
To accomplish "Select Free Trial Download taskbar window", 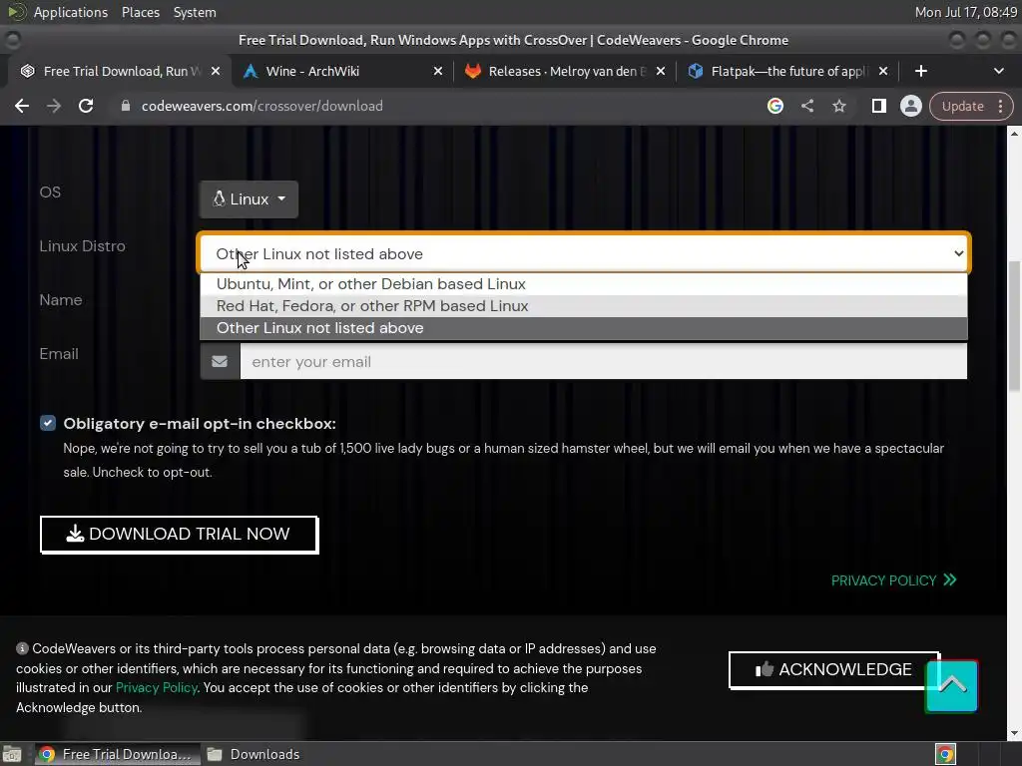I will tap(117, 754).
